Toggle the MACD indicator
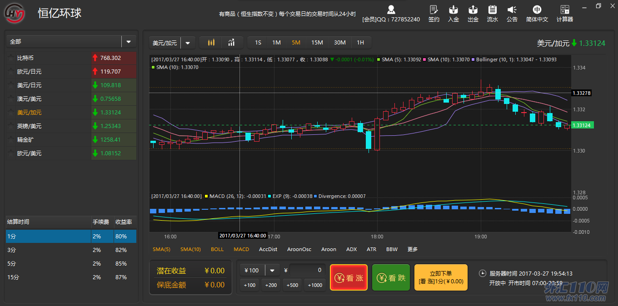 [x=241, y=249]
